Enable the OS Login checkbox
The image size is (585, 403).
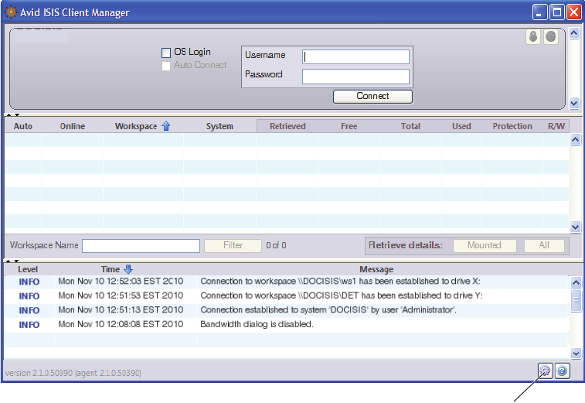coord(166,53)
